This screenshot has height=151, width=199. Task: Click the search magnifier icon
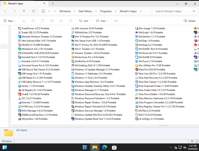click(x=194, y=11)
